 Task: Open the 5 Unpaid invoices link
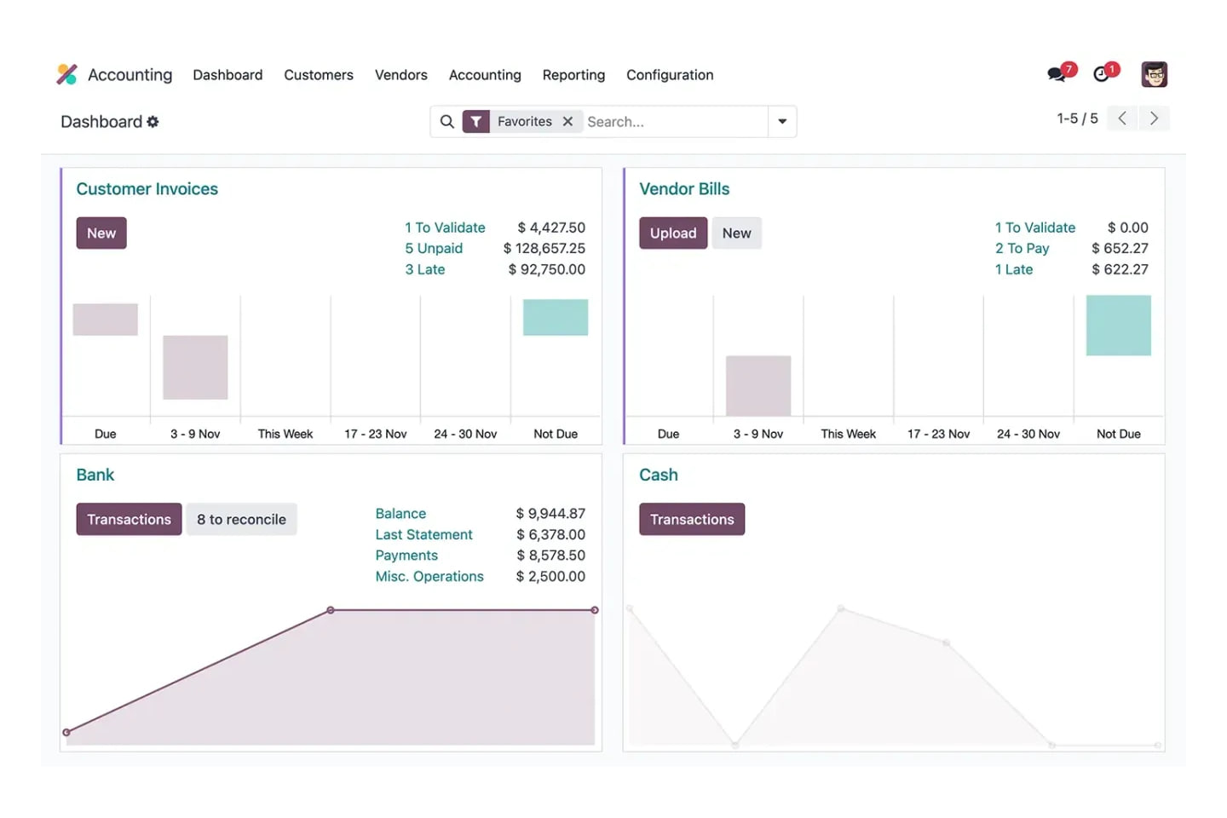tap(434, 248)
